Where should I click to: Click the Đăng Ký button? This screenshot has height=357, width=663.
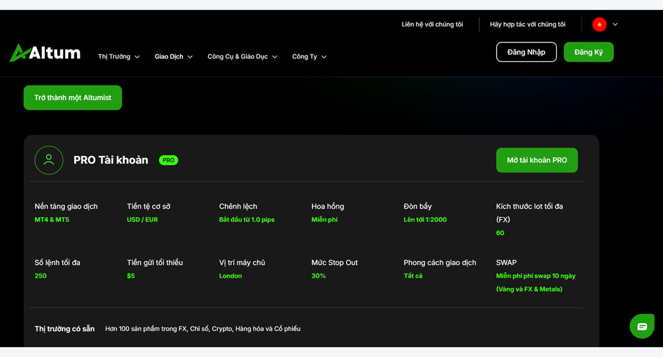589,52
